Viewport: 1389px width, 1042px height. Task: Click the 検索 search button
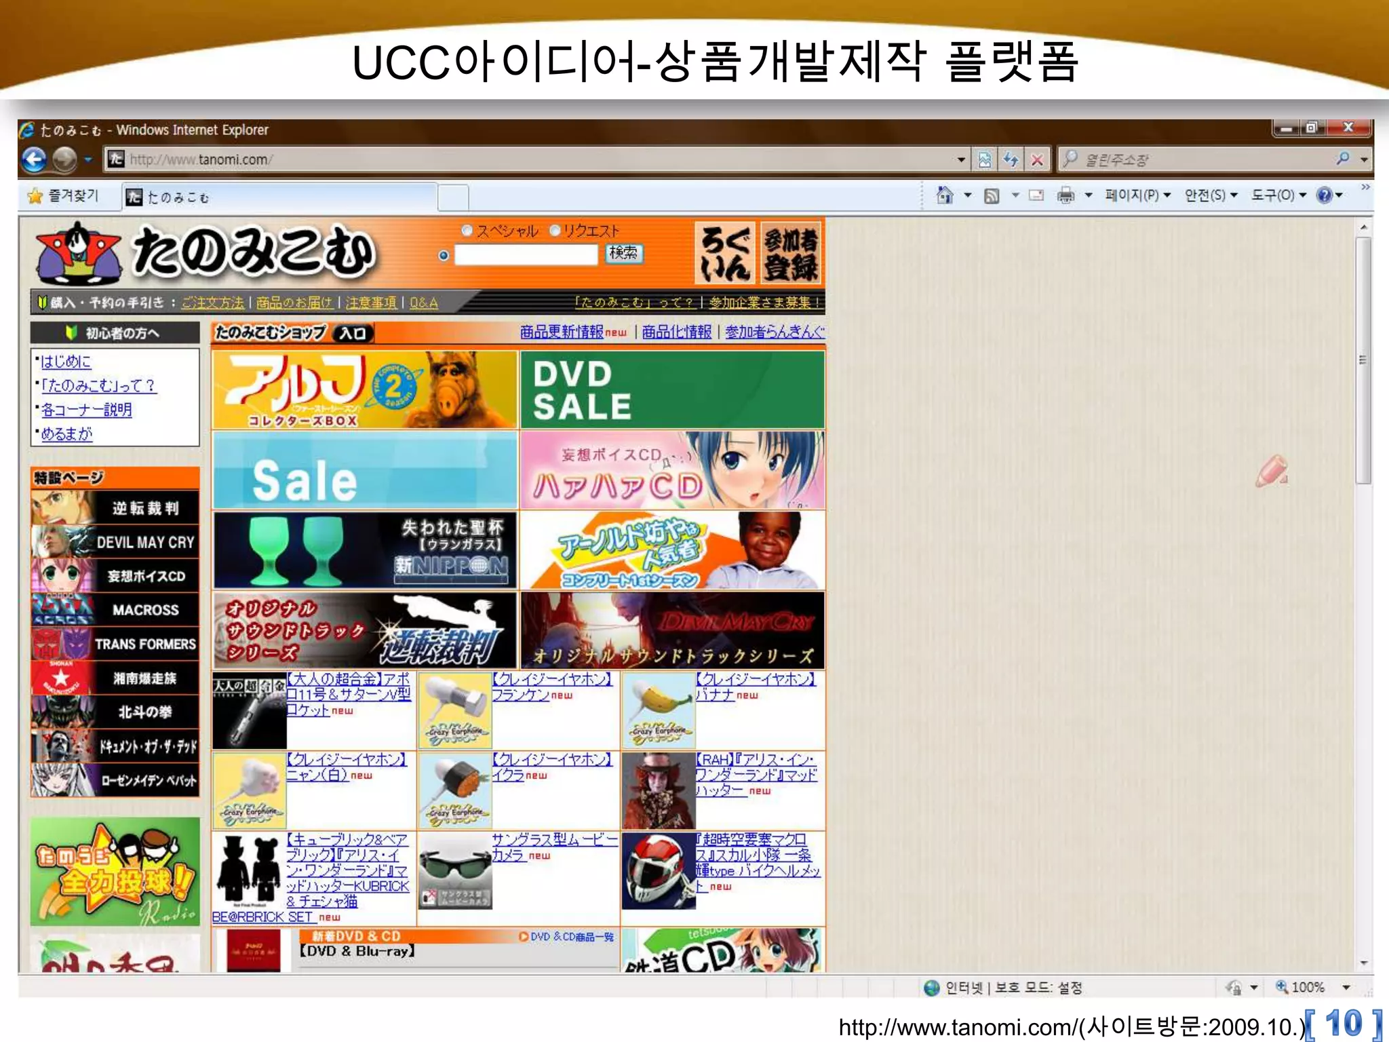point(623,254)
